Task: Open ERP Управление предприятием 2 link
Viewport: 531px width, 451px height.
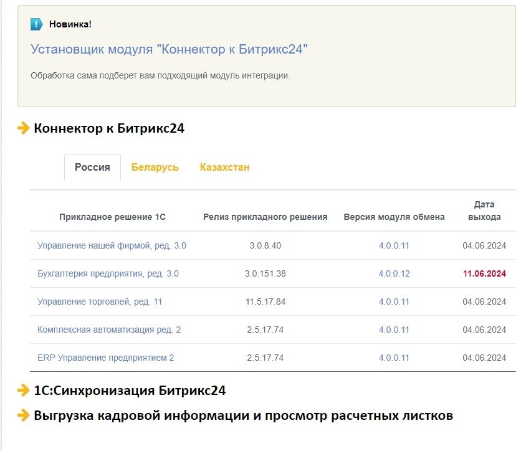Action: pyautogui.click(x=106, y=358)
